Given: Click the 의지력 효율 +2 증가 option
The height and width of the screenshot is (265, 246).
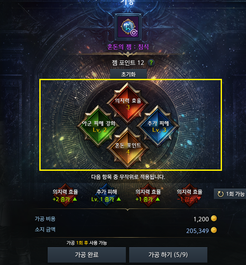Looking at the screenshot, I should click(65, 195).
